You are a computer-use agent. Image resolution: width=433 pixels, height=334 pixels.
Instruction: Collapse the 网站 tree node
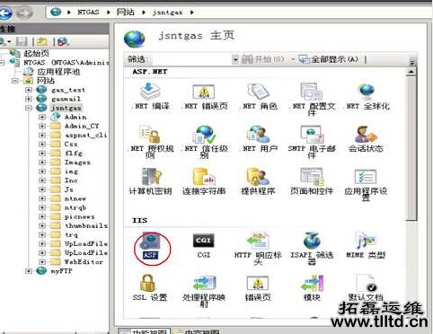click(x=15, y=81)
